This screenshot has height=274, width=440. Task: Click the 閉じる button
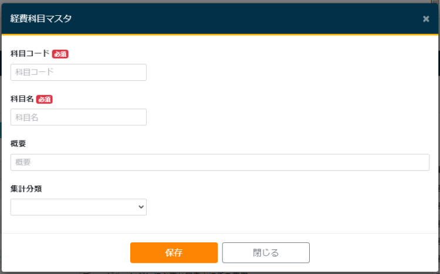point(266,253)
